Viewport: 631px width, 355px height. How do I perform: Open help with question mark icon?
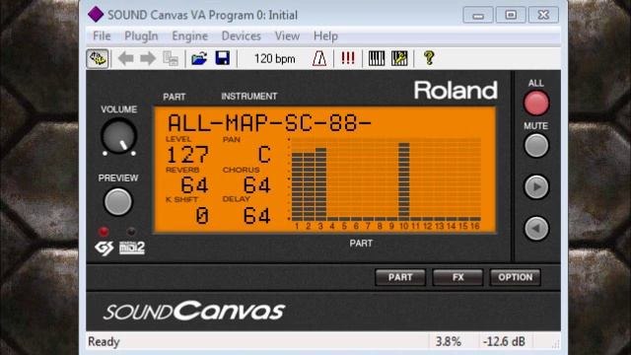[x=429, y=58]
